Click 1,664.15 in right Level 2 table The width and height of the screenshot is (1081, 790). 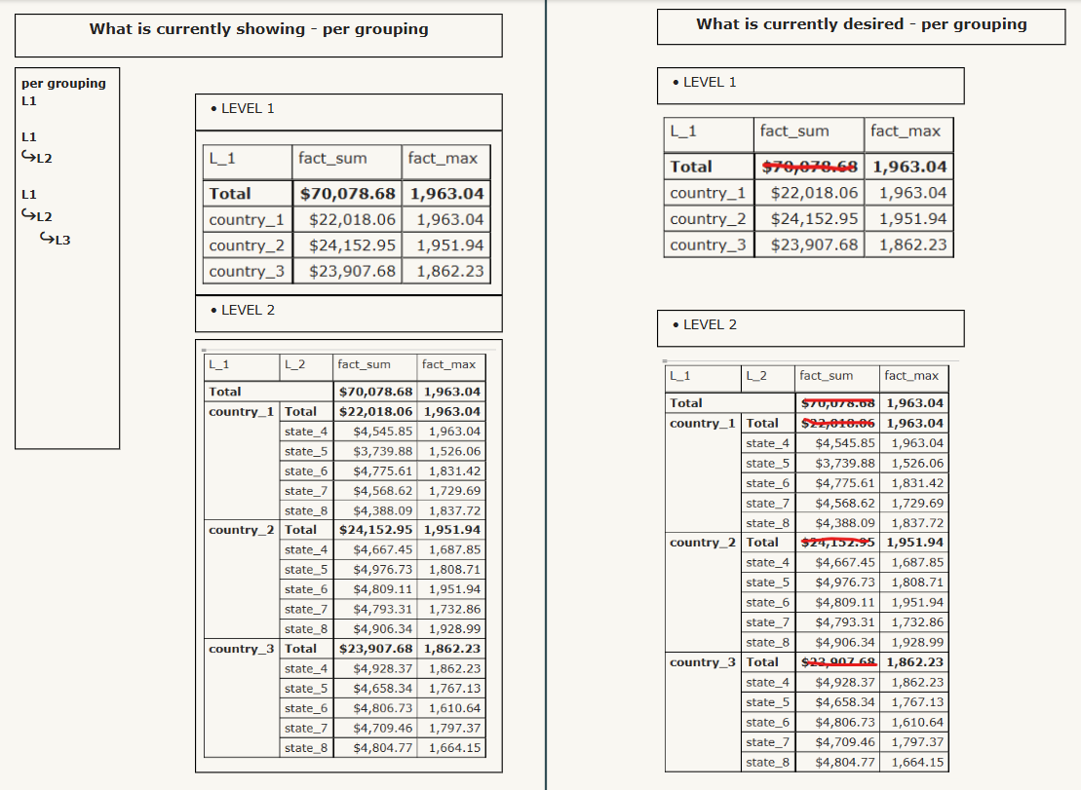pyautogui.click(x=917, y=763)
